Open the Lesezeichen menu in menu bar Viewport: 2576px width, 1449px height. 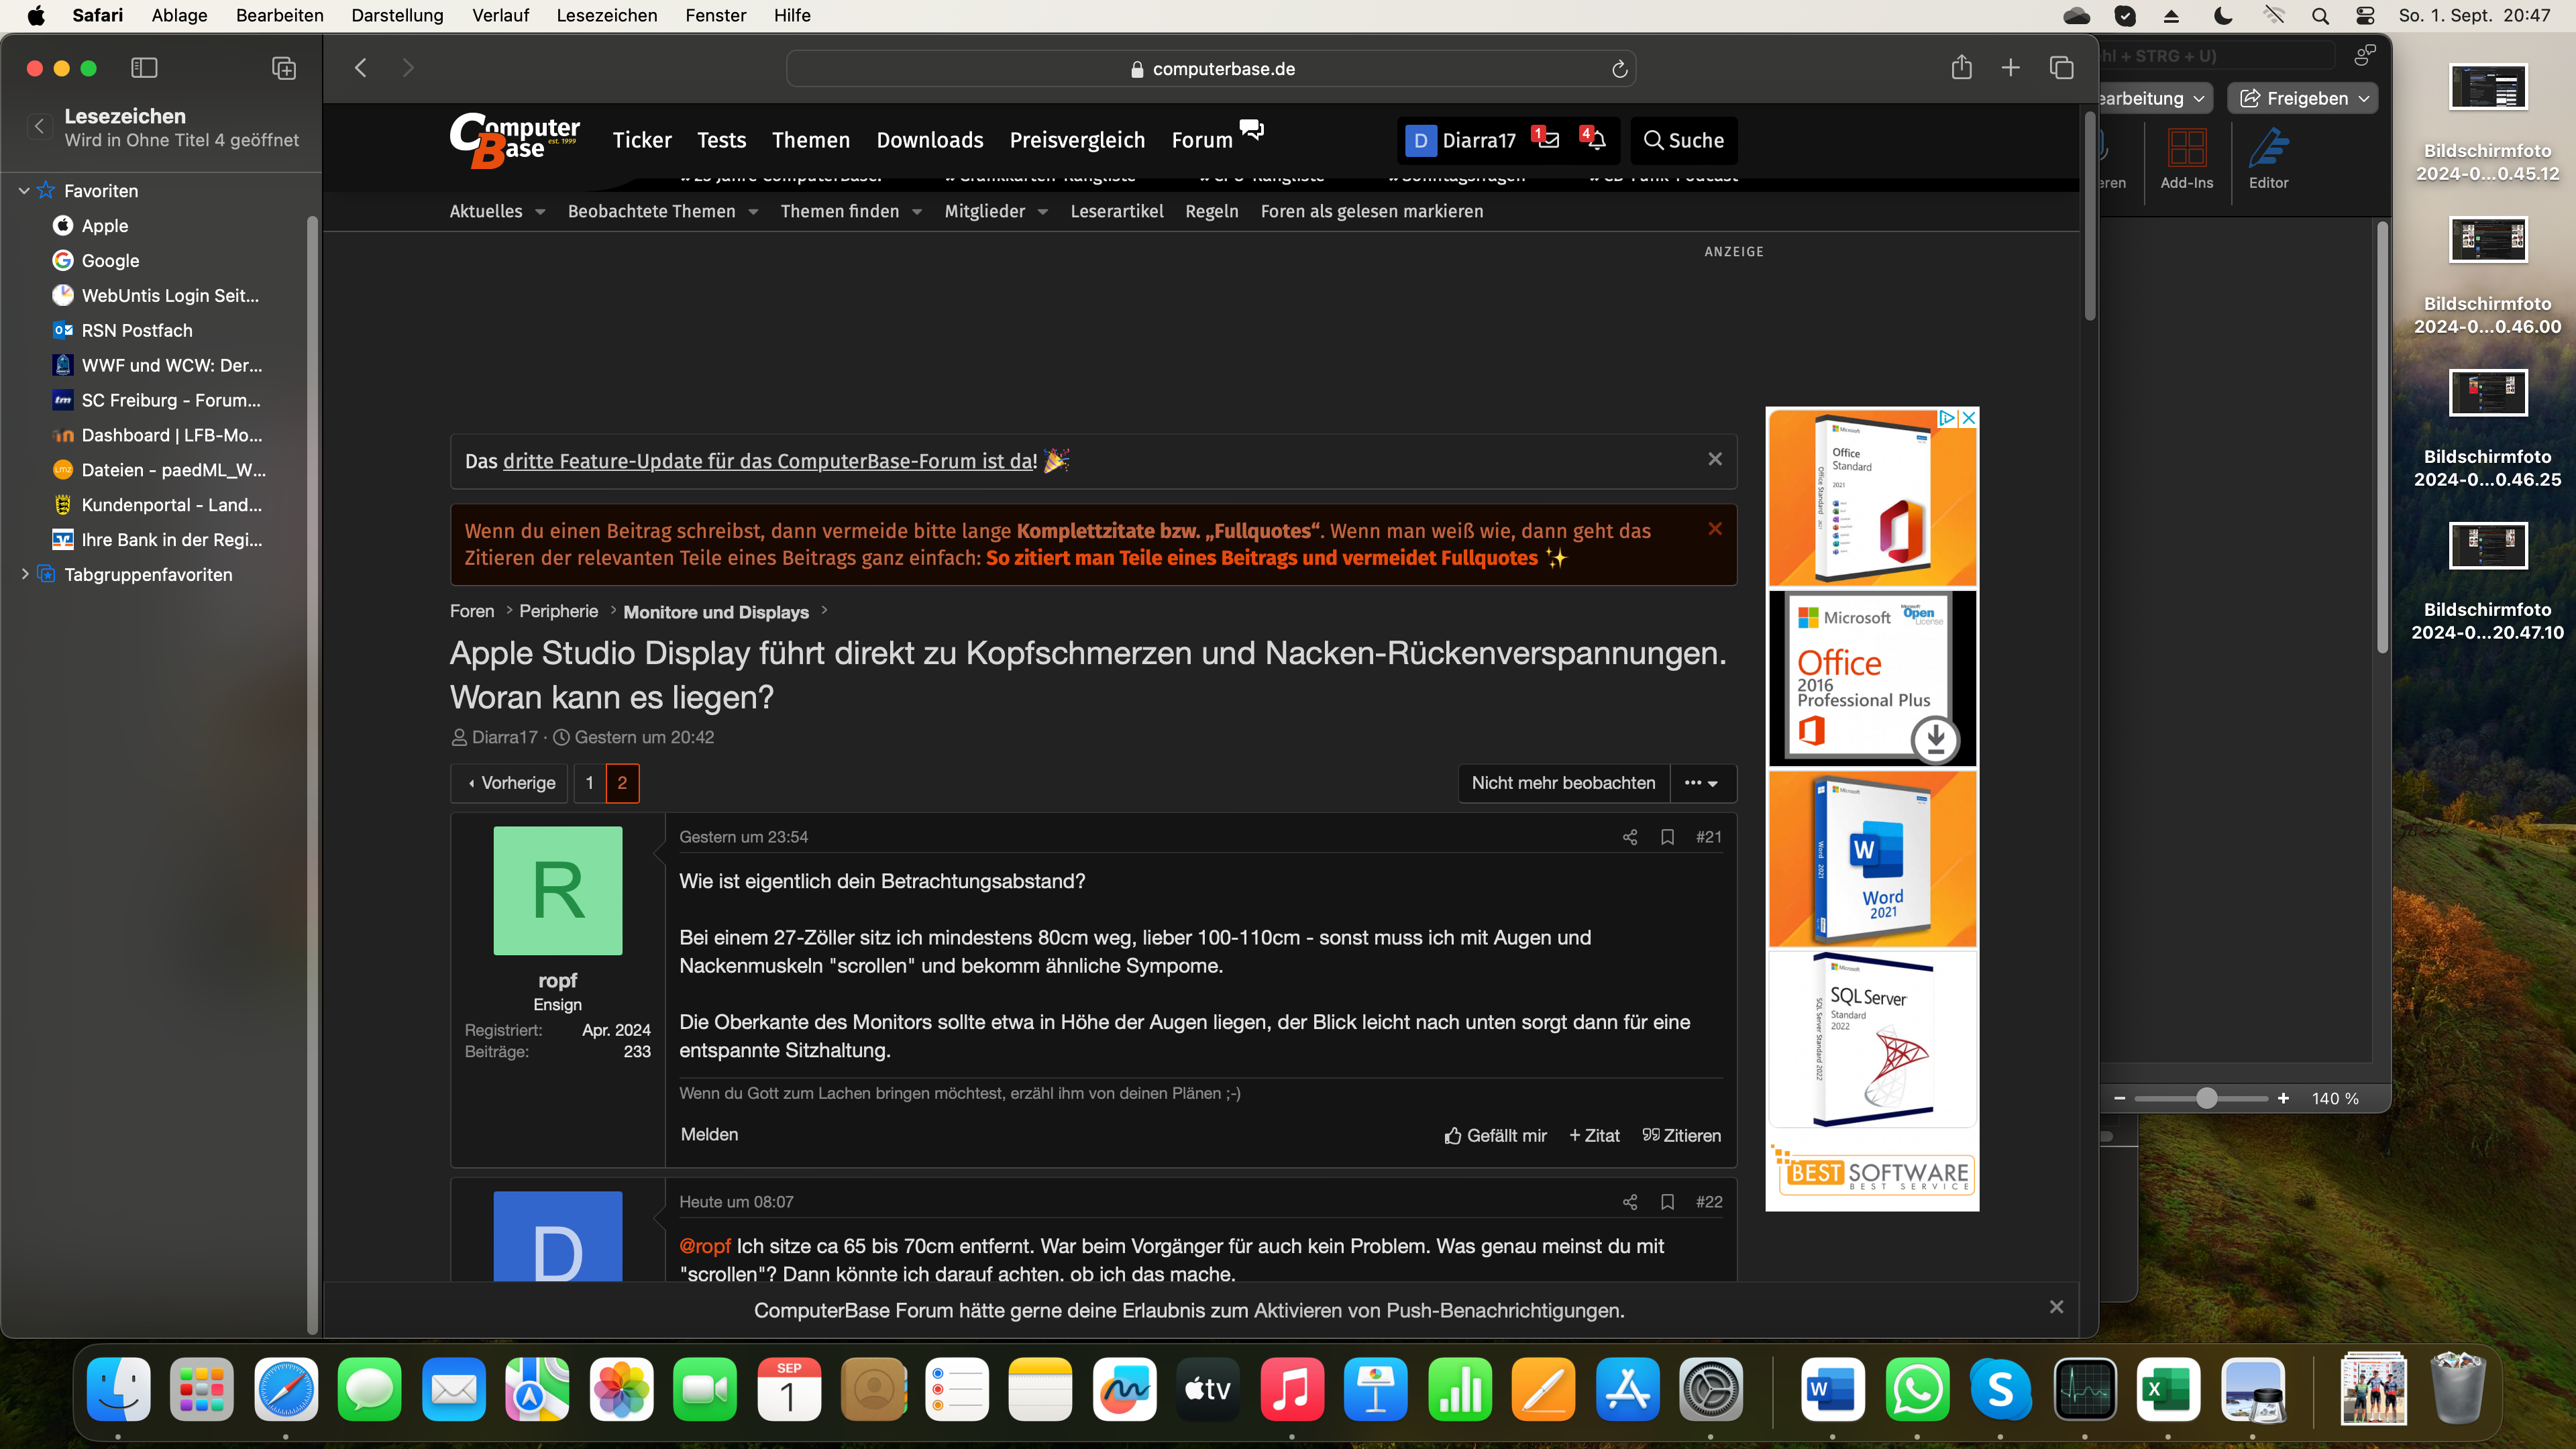606,15
